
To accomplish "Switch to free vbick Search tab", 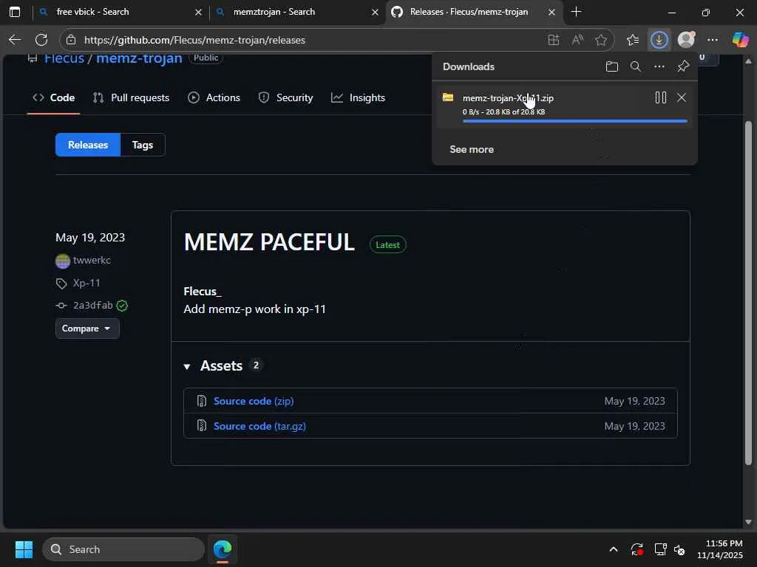I will point(120,12).
